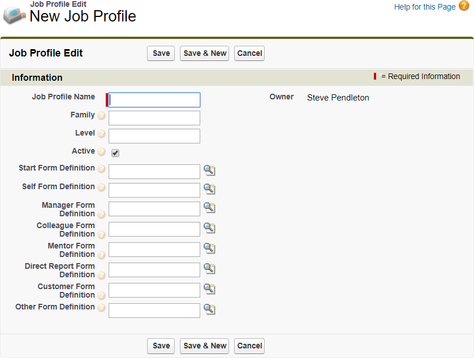Click the Manager Form Definition lookup icon
The width and height of the screenshot is (474, 358).
[209, 208]
